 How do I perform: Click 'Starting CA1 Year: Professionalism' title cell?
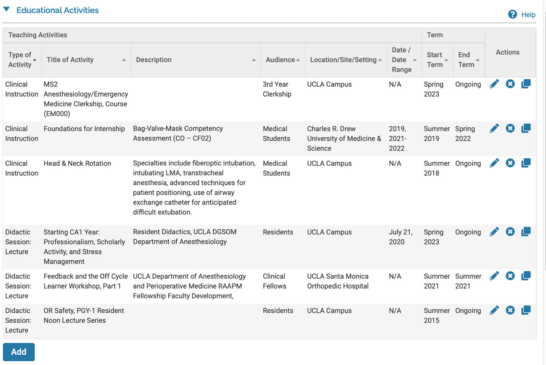[x=84, y=247]
